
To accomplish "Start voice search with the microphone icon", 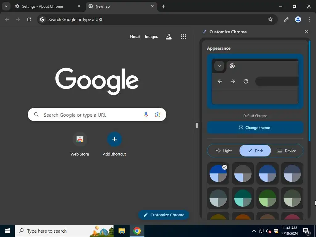I will (x=146, y=115).
